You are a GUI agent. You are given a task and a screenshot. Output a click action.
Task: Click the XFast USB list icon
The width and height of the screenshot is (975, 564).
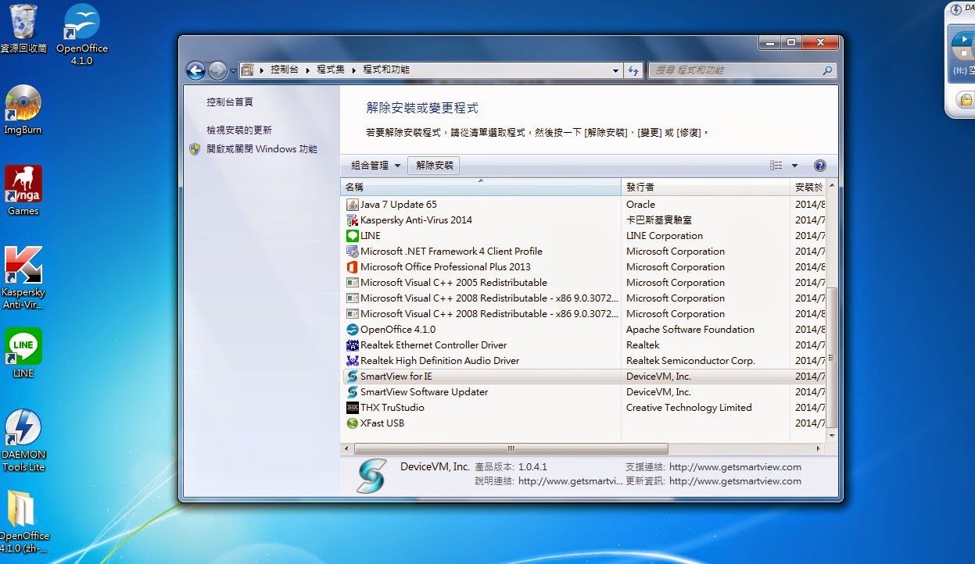(352, 423)
